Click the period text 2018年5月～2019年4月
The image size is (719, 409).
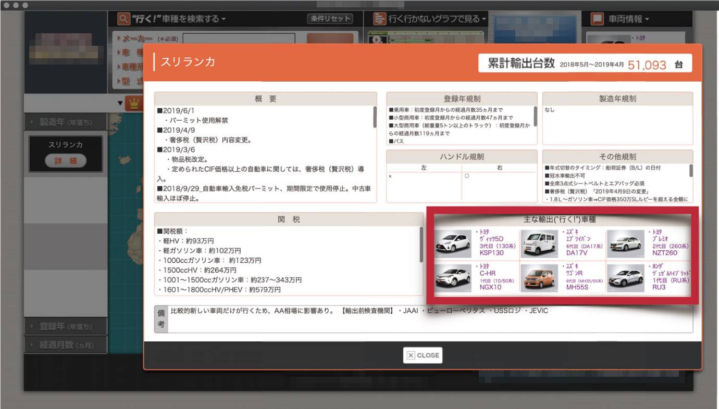[x=591, y=65]
